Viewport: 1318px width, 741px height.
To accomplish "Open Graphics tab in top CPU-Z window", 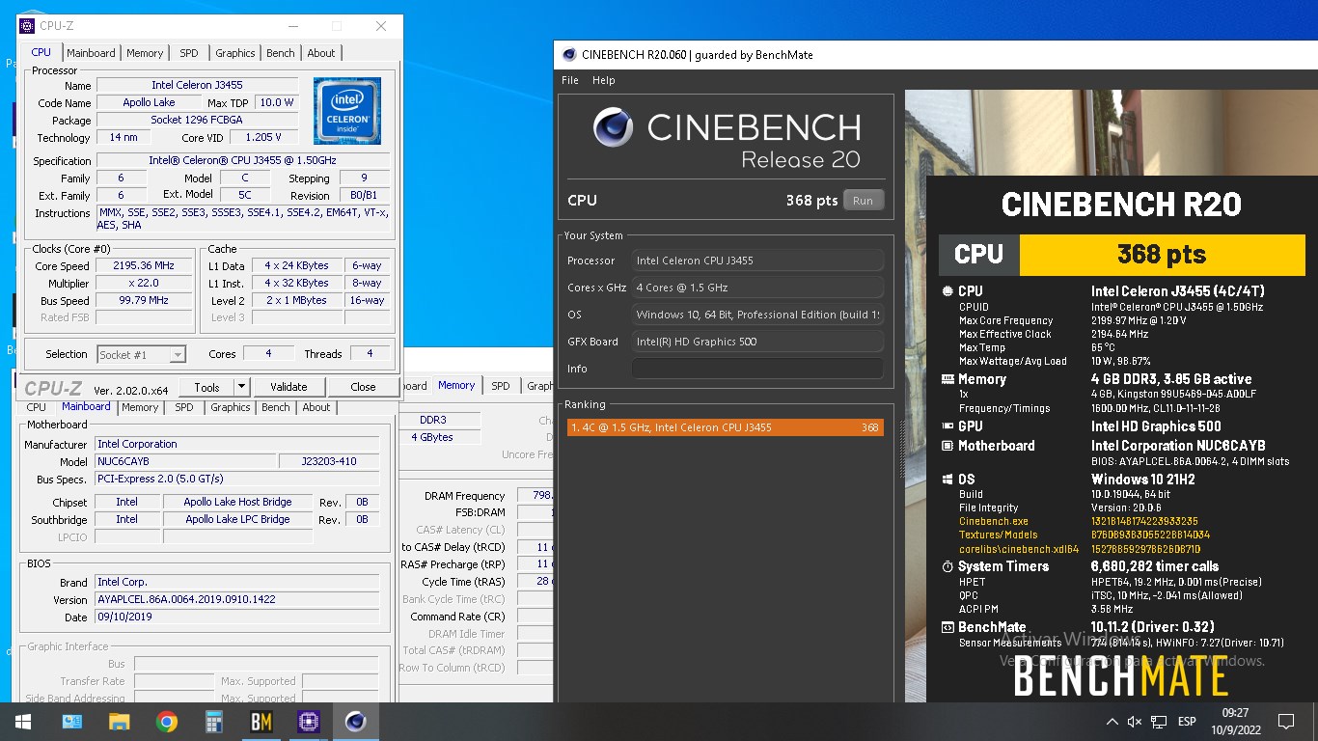I will (x=235, y=53).
